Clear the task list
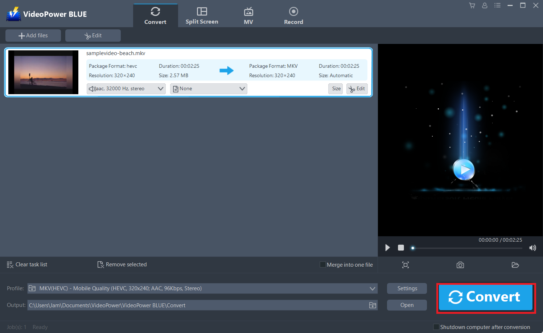The image size is (543, 333). 27,265
